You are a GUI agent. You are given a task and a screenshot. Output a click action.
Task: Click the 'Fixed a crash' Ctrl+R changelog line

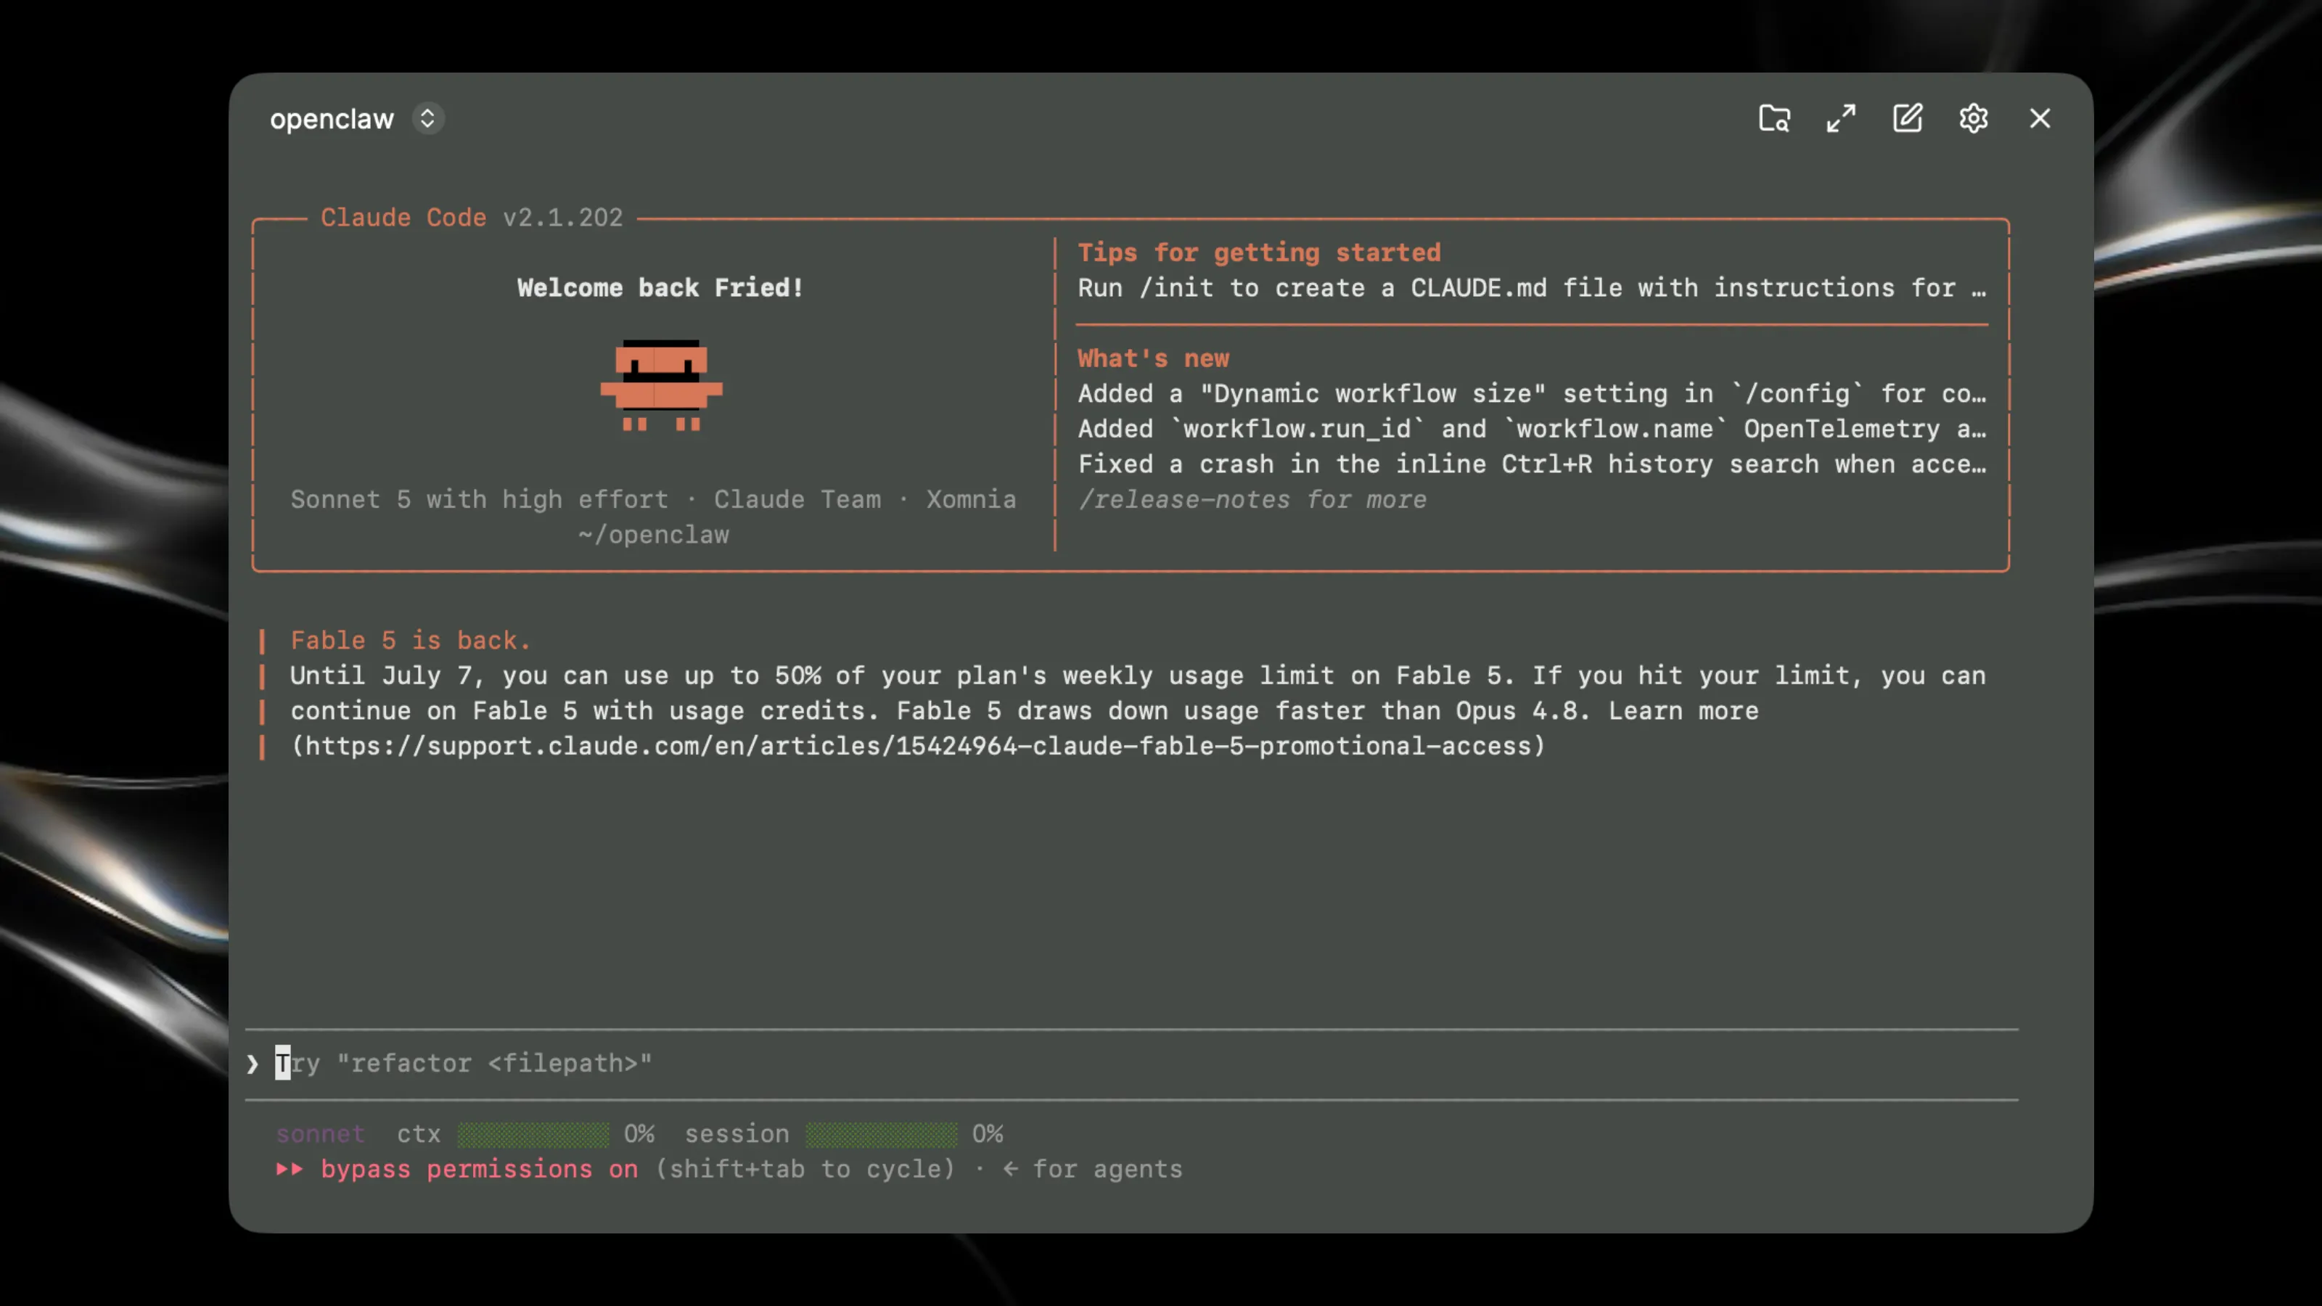(x=1532, y=464)
